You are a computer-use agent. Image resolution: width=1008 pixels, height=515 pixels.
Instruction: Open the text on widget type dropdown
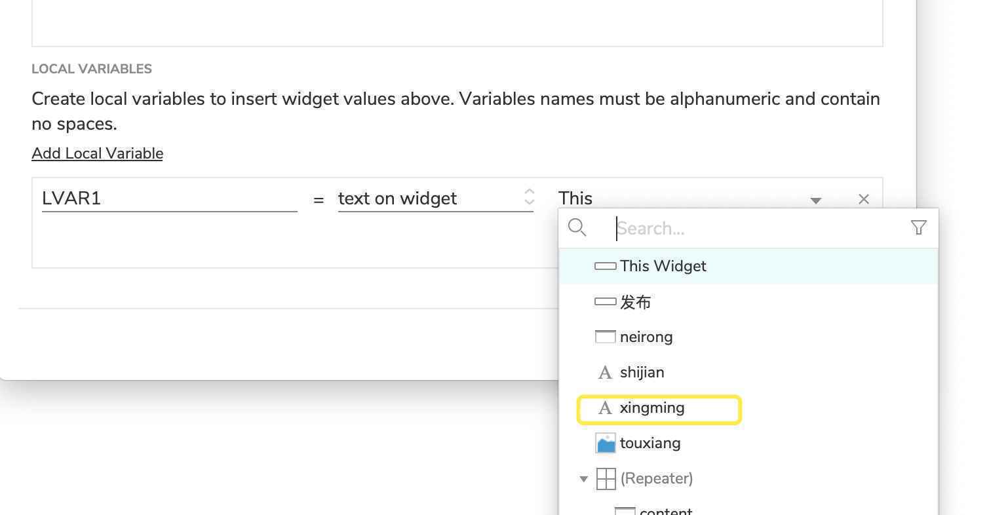click(x=436, y=199)
